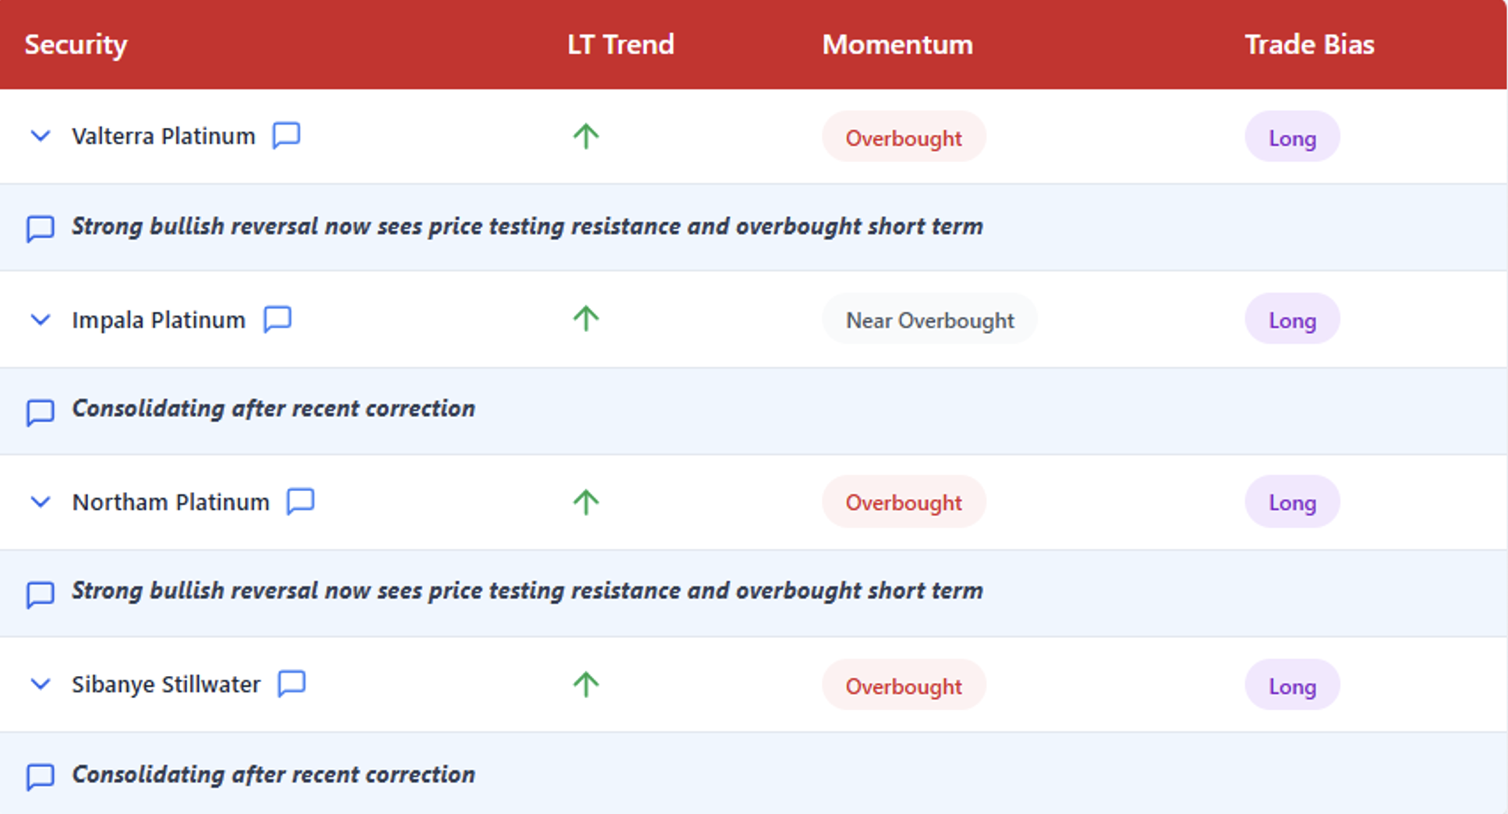The width and height of the screenshot is (1508, 814).
Task: Click comment icon beside Sibanye Stillwater
Action: (x=292, y=684)
